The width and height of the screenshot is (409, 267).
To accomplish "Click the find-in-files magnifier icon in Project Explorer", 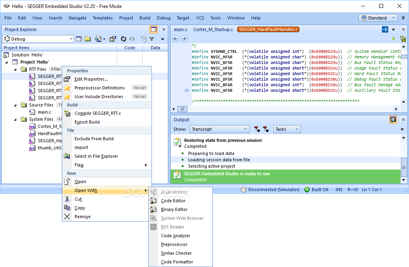I will pos(98,39).
